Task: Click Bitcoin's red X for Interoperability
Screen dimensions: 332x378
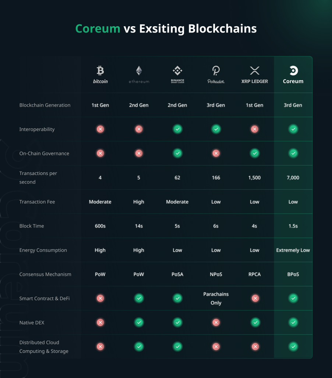Action: [100, 129]
